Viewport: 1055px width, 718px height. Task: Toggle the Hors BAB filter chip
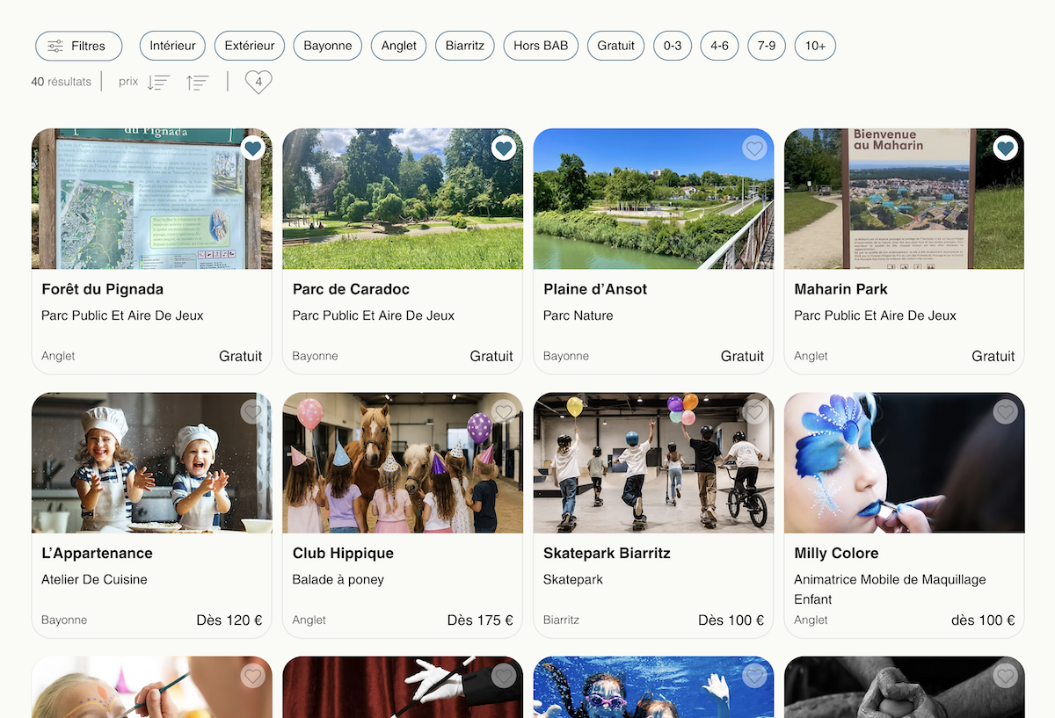point(541,46)
